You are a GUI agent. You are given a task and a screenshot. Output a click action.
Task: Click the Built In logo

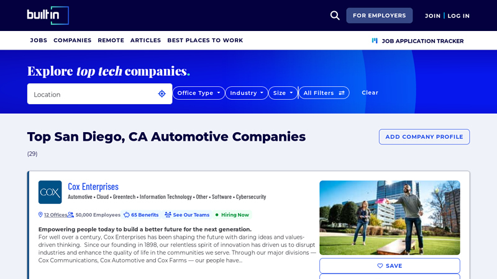pyautogui.click(x=48, y=15)
